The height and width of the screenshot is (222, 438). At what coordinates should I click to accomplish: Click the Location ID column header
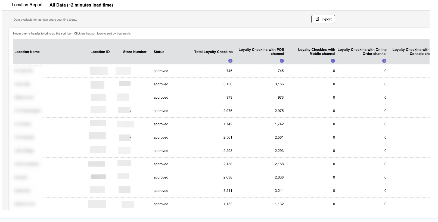[100, 52]
